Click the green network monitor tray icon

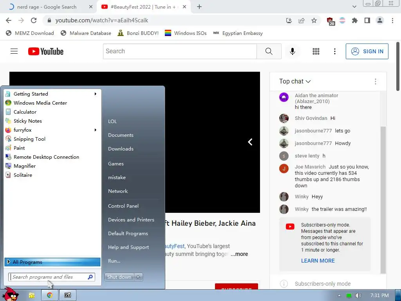pyautogui.click(x=349, y=296)
